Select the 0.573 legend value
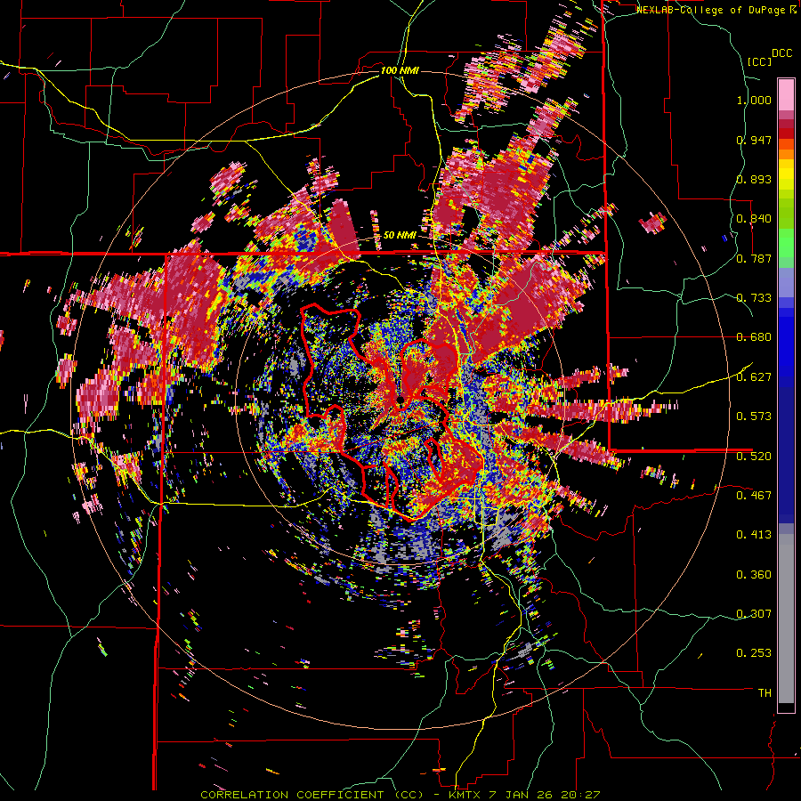801x801 pixels. click(754, 417)
